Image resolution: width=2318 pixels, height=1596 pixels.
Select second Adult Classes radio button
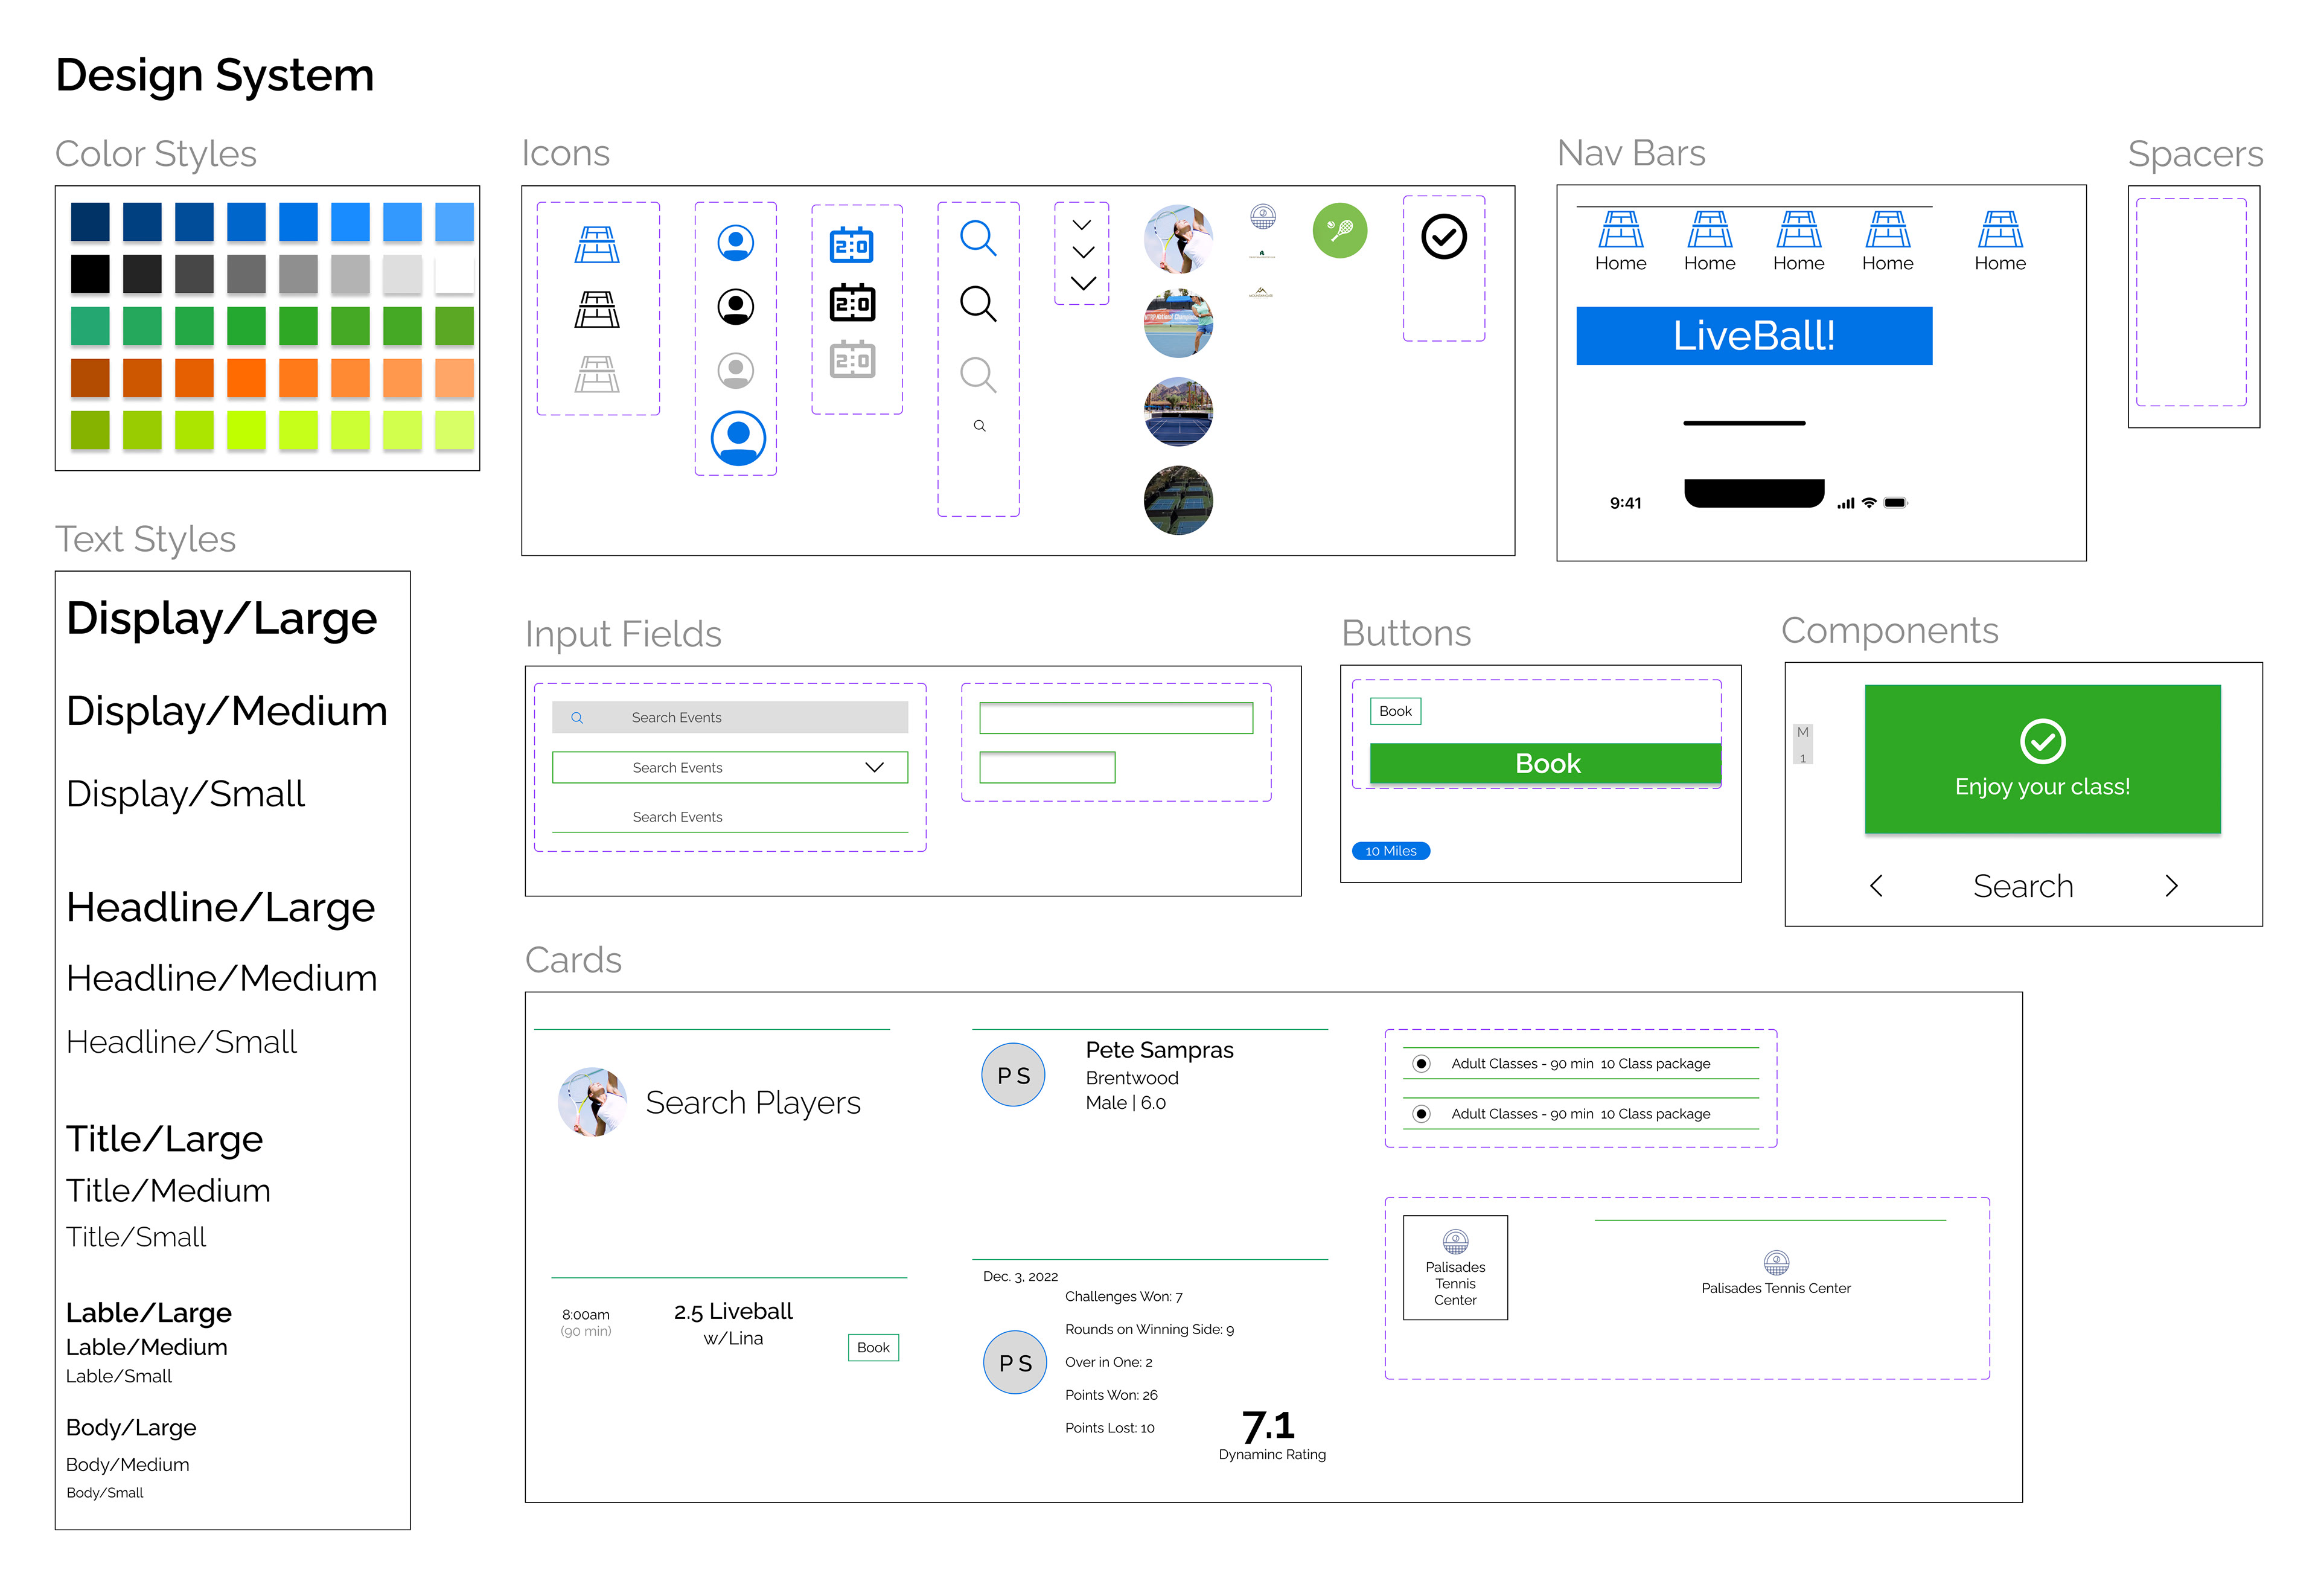tap(1420, 1114)
